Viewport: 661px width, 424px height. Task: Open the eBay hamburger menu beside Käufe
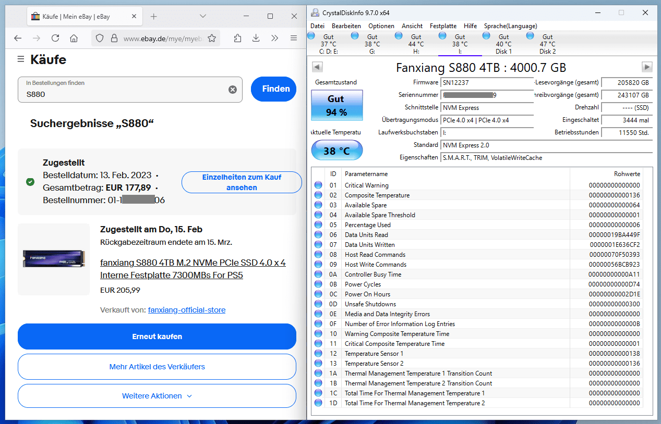pyautogui.click(x=21, y=59)
